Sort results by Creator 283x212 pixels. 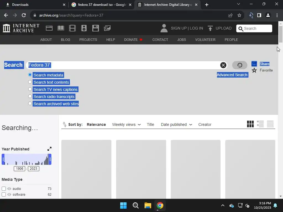click(x=205, y=124)
